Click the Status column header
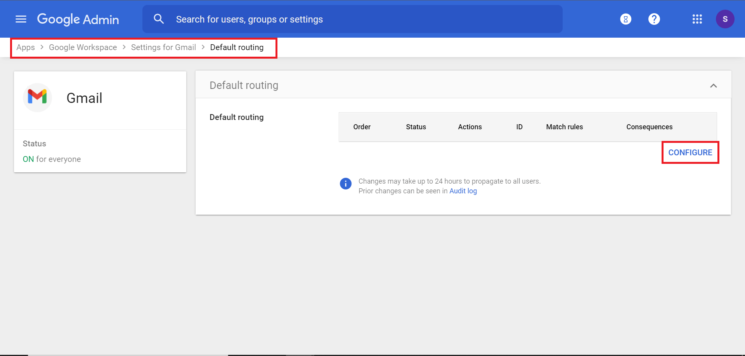This screenshot has height=356, width=745. 416,127
